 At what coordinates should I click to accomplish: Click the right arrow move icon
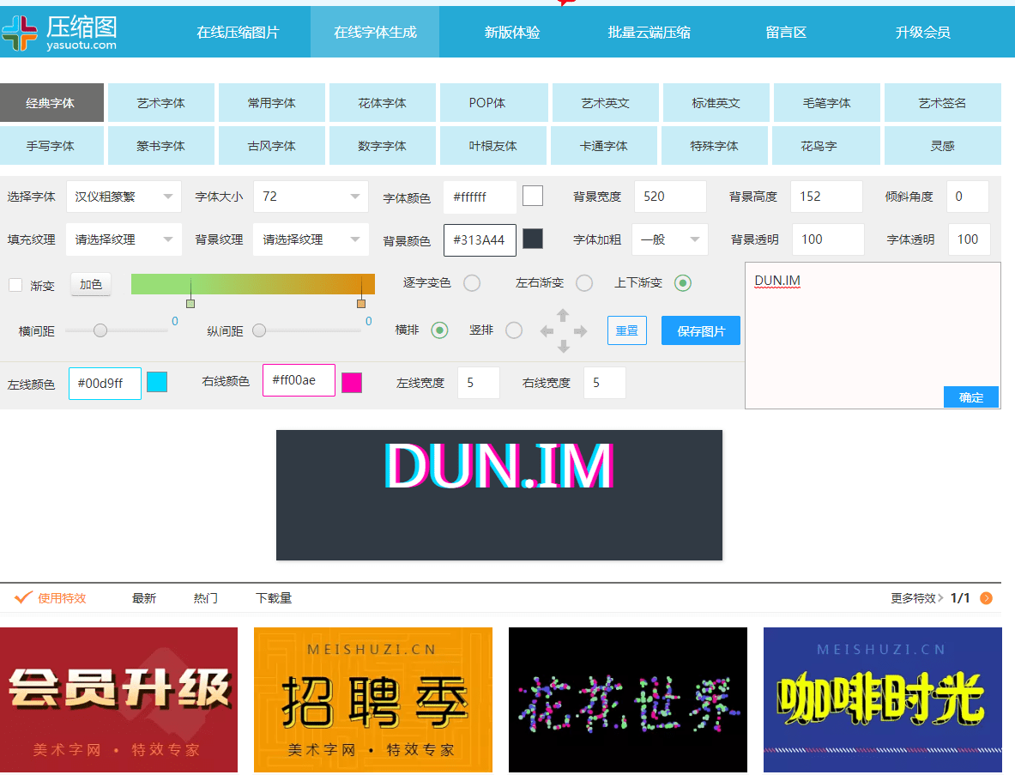pyautogui.click(x=581, y=331)
